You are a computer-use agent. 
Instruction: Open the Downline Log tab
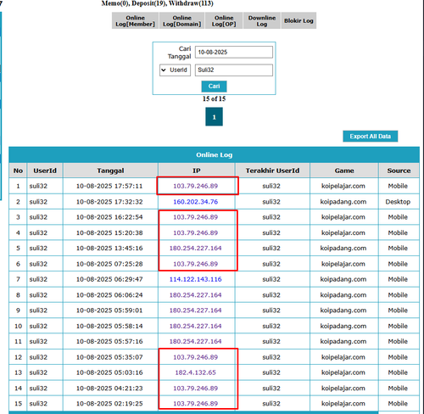(262, 20)
